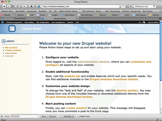Open the list all tabs button

pos(160,19)
